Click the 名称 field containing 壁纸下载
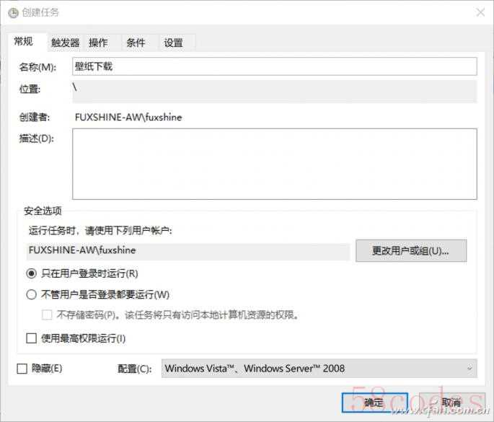Image resolution: width=494 pixels, height=422 pixels. 274,66
